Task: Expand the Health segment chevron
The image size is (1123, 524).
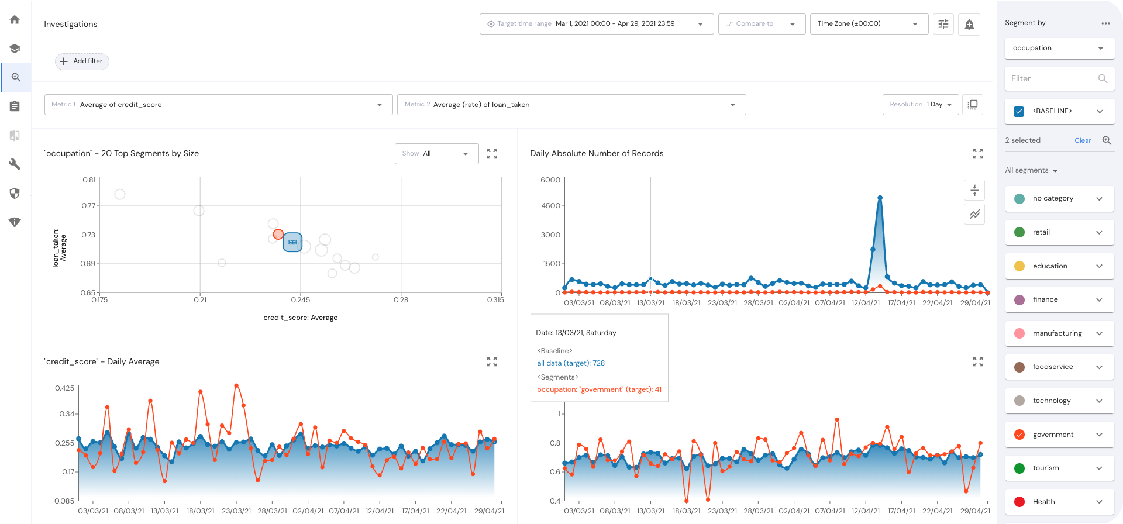Action: pyautogui.click(x=1100, y=502)
